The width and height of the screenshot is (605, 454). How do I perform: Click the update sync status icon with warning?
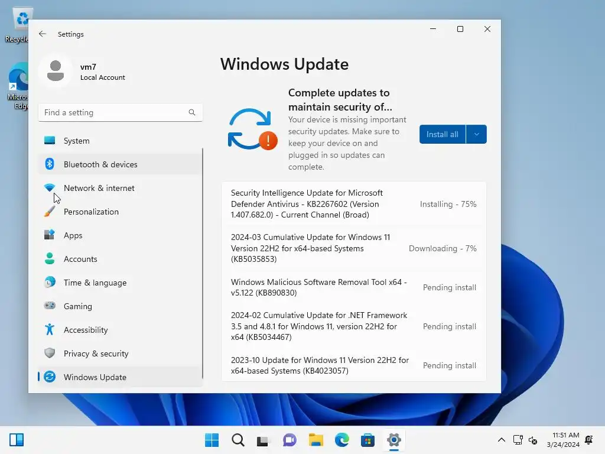pyautogui.click(x=252, y=129)
